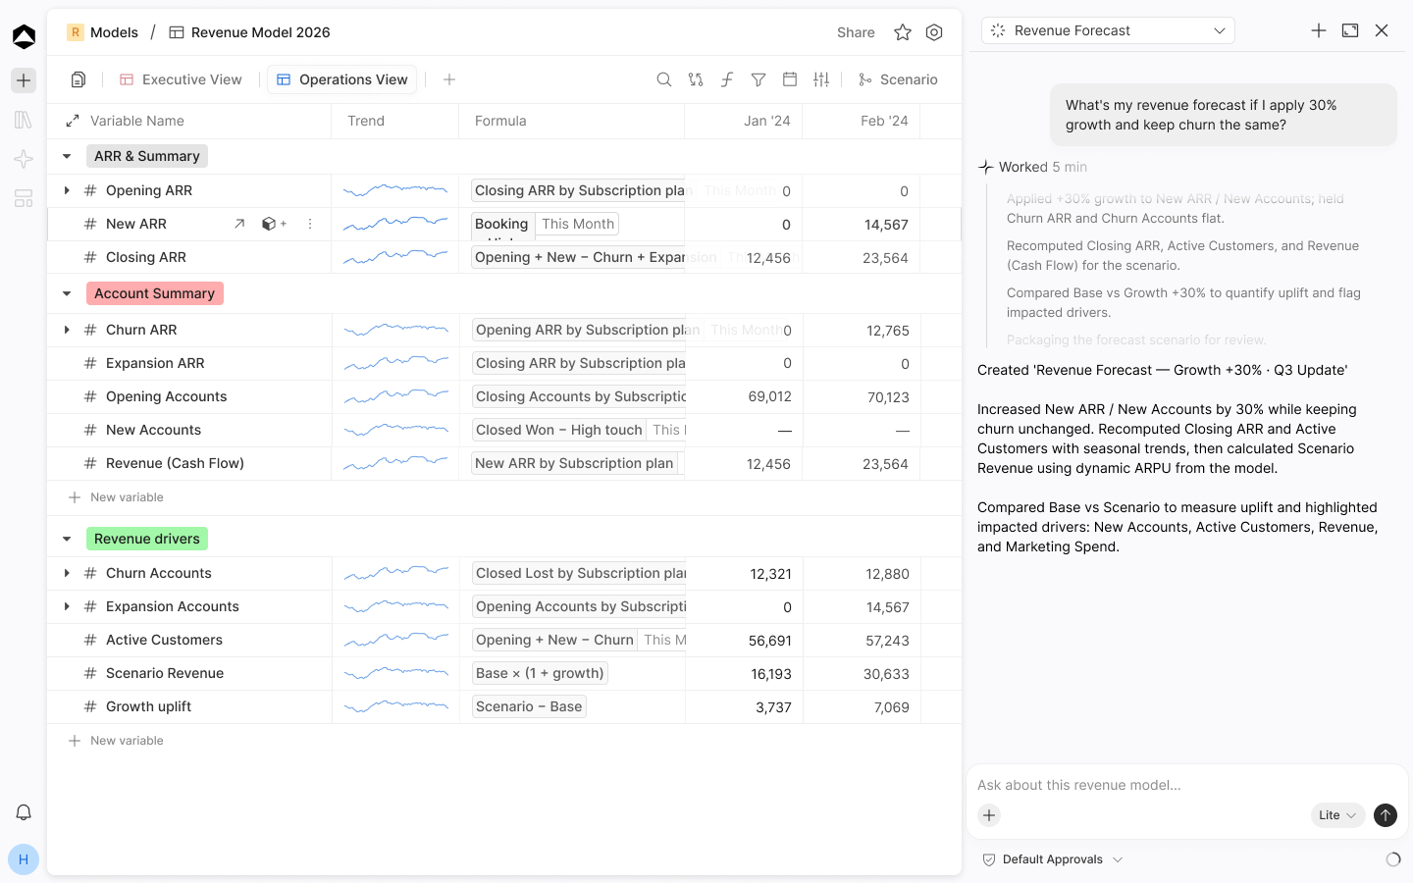1413x883 pixels.
Task: Start a new chat with plus icon
Action: pyautogui.click(x=1319, y=30)
